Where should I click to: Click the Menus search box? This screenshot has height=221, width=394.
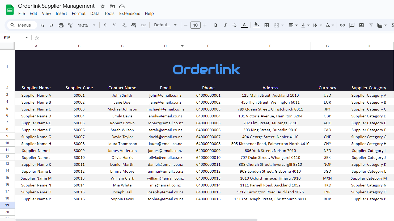point(22,25)
